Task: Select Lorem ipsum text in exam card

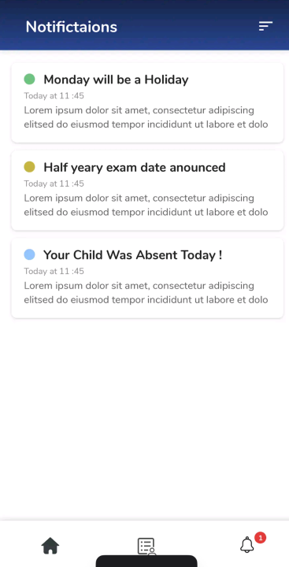Action: [146, 205]
